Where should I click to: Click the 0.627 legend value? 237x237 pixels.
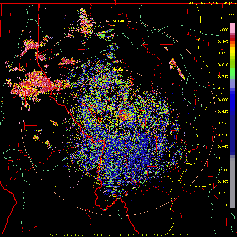click(223, 112)
